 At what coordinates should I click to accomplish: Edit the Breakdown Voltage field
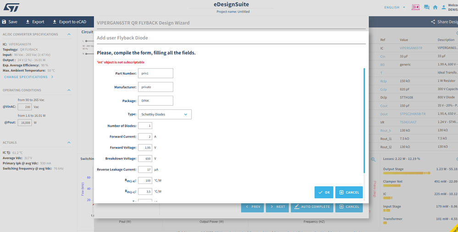145,159
